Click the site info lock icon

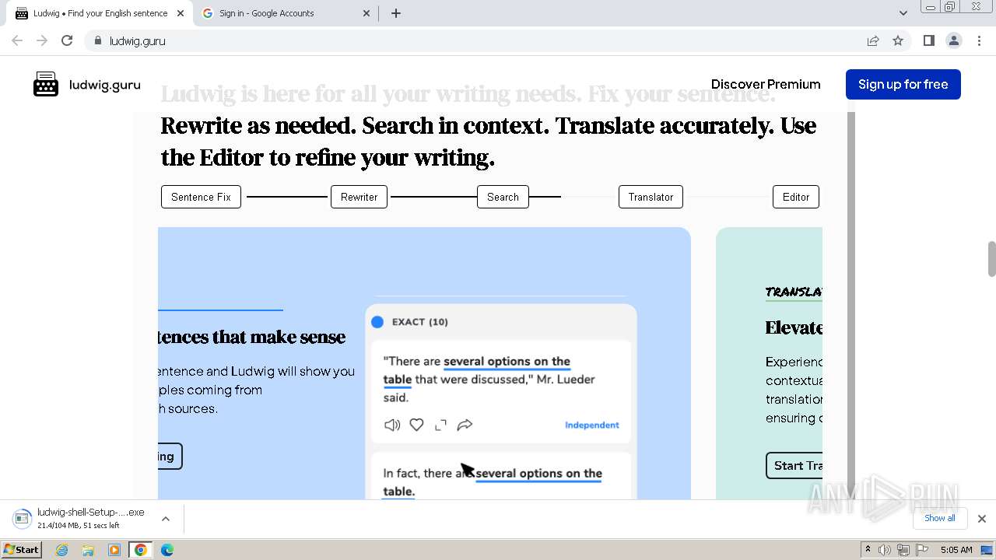tap(97, 40)
